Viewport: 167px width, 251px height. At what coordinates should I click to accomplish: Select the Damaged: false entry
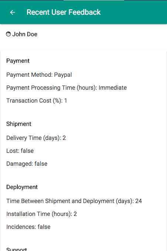pyautogui.click(x=27, y=164)
